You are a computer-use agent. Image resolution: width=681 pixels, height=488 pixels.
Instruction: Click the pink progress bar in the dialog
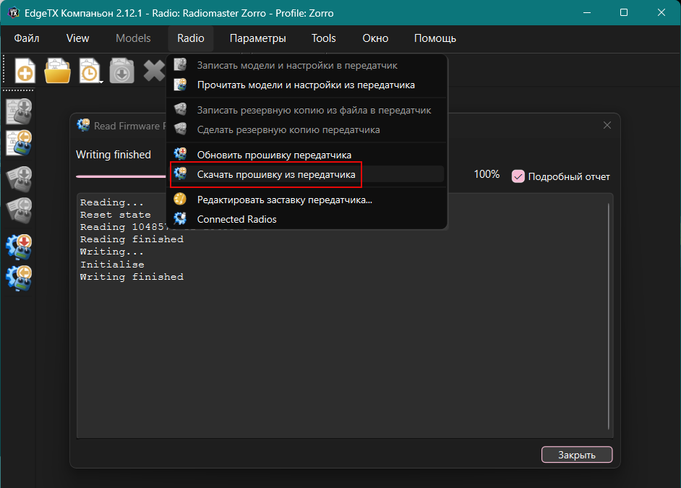(121, 176)
